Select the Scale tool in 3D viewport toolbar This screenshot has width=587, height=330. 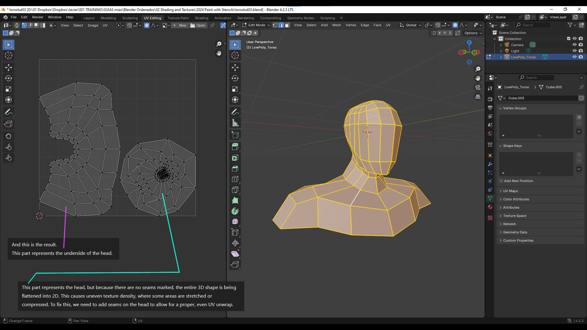(235, 89)
